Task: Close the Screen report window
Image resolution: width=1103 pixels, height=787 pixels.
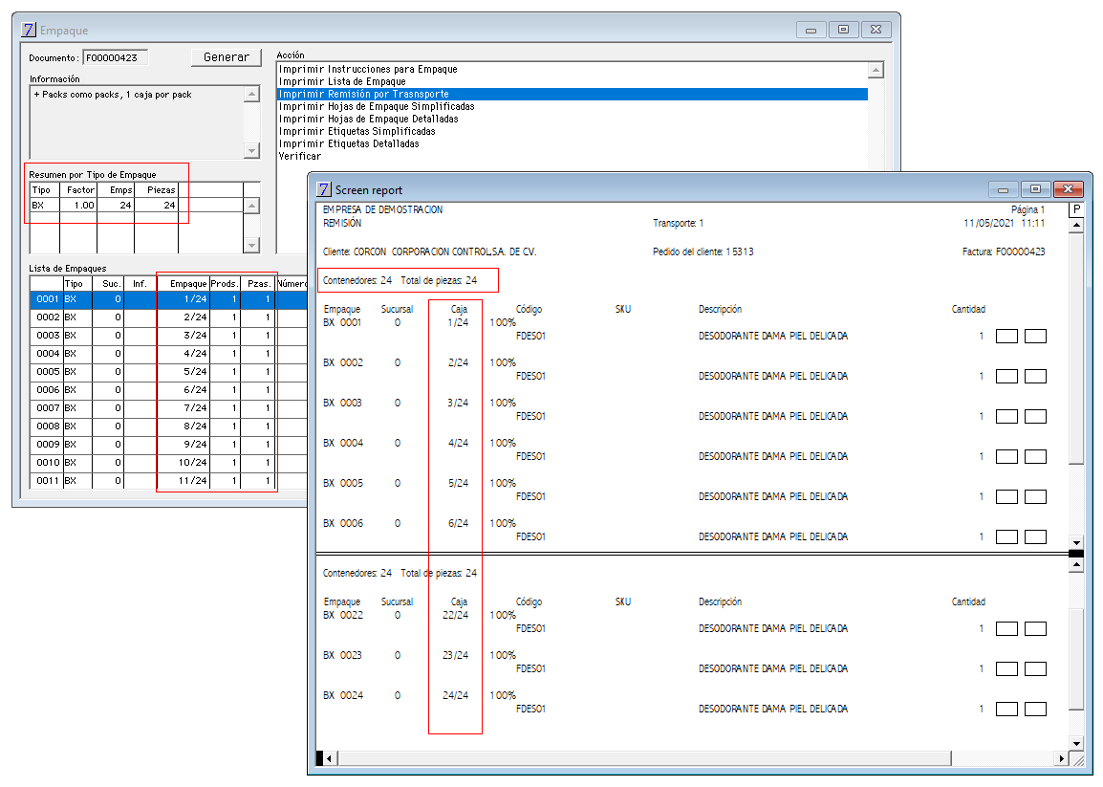Action: pos(1068,189)
